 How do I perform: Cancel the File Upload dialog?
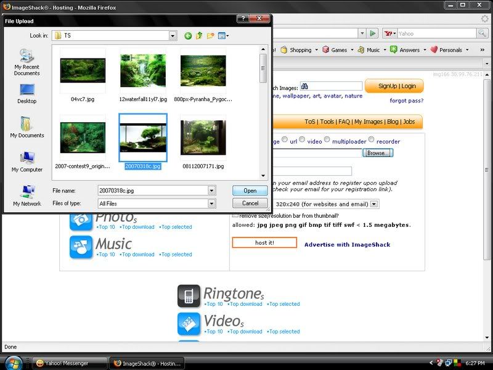tap(250, 203)
